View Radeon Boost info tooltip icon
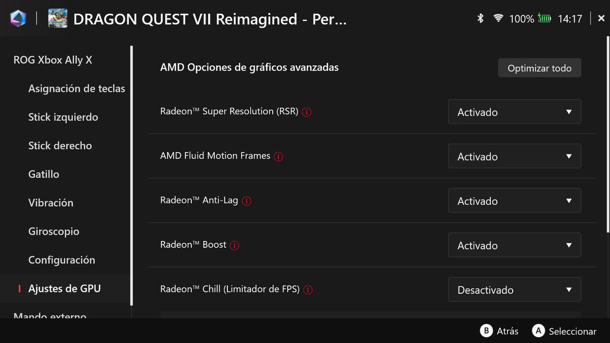 pos(234,246)
